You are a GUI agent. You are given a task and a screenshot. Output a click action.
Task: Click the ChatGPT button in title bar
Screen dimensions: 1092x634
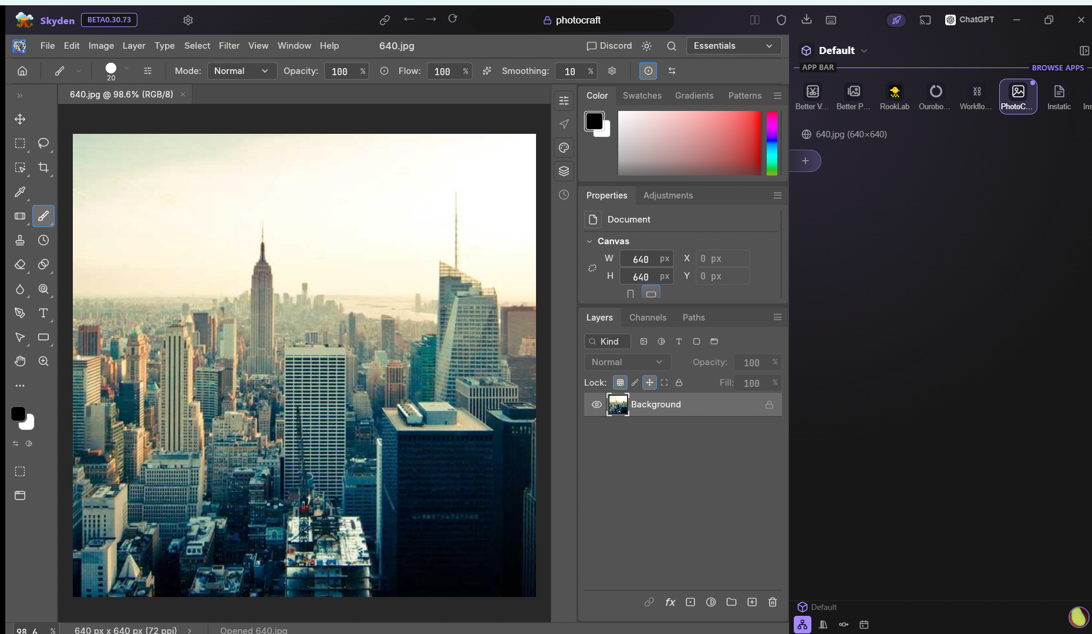969,19
